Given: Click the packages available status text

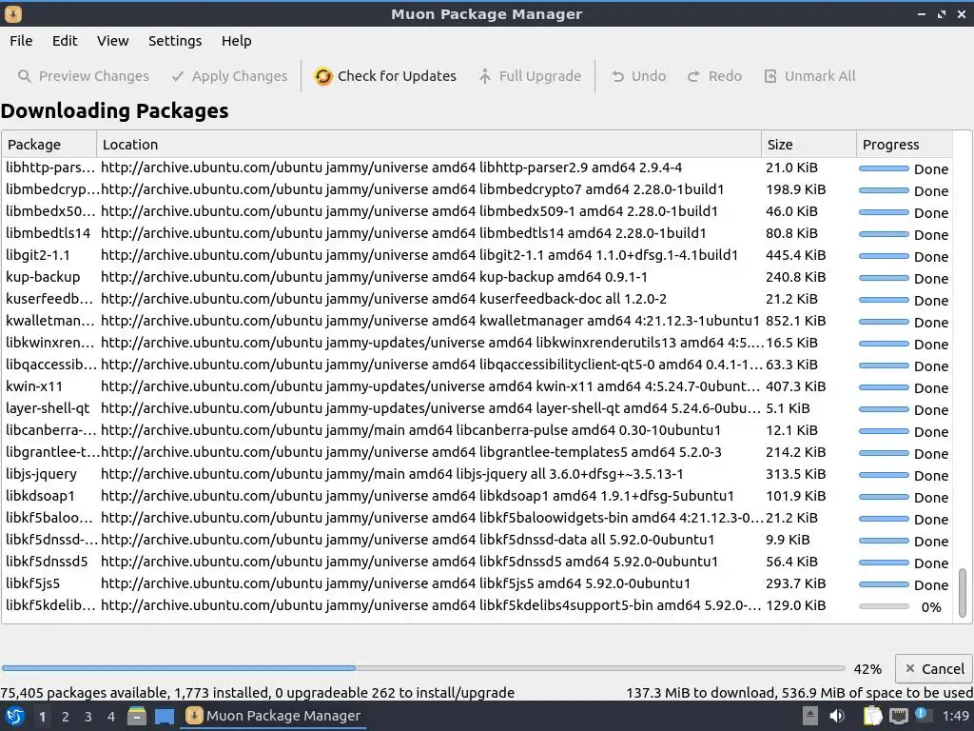Looking at the screenshot, I should click(257, 693).
